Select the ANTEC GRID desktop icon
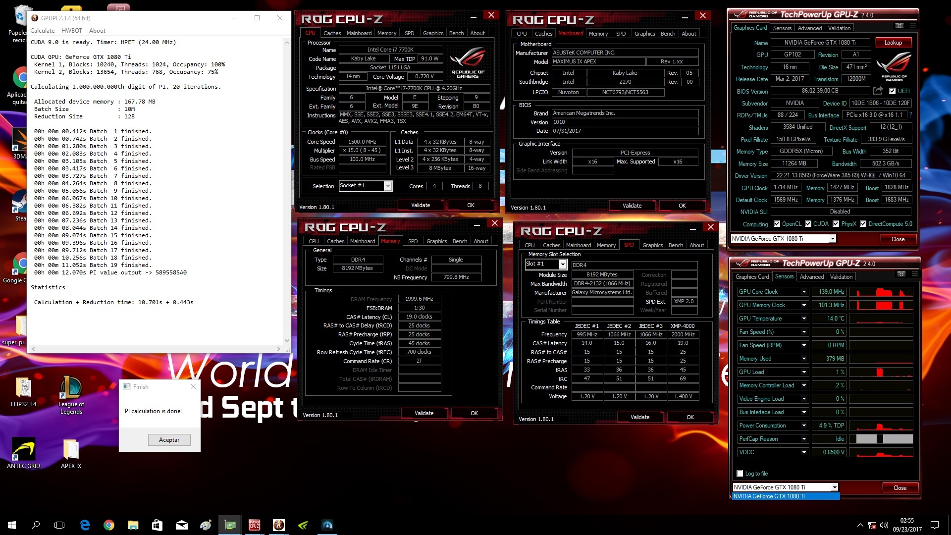 [x=23, y=453]
